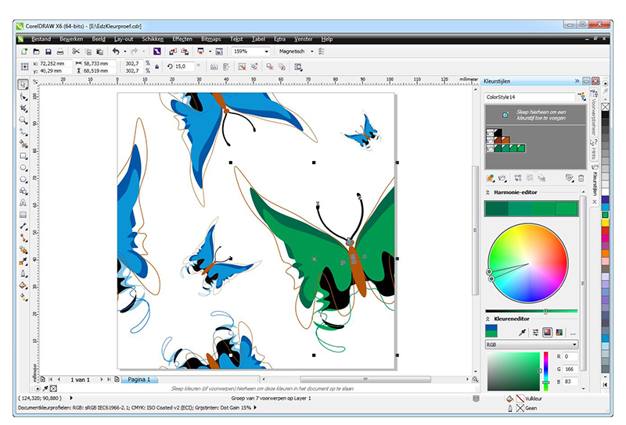Toggle the color viewer mode button in Kleureneditor

click(x=548, y=332)
